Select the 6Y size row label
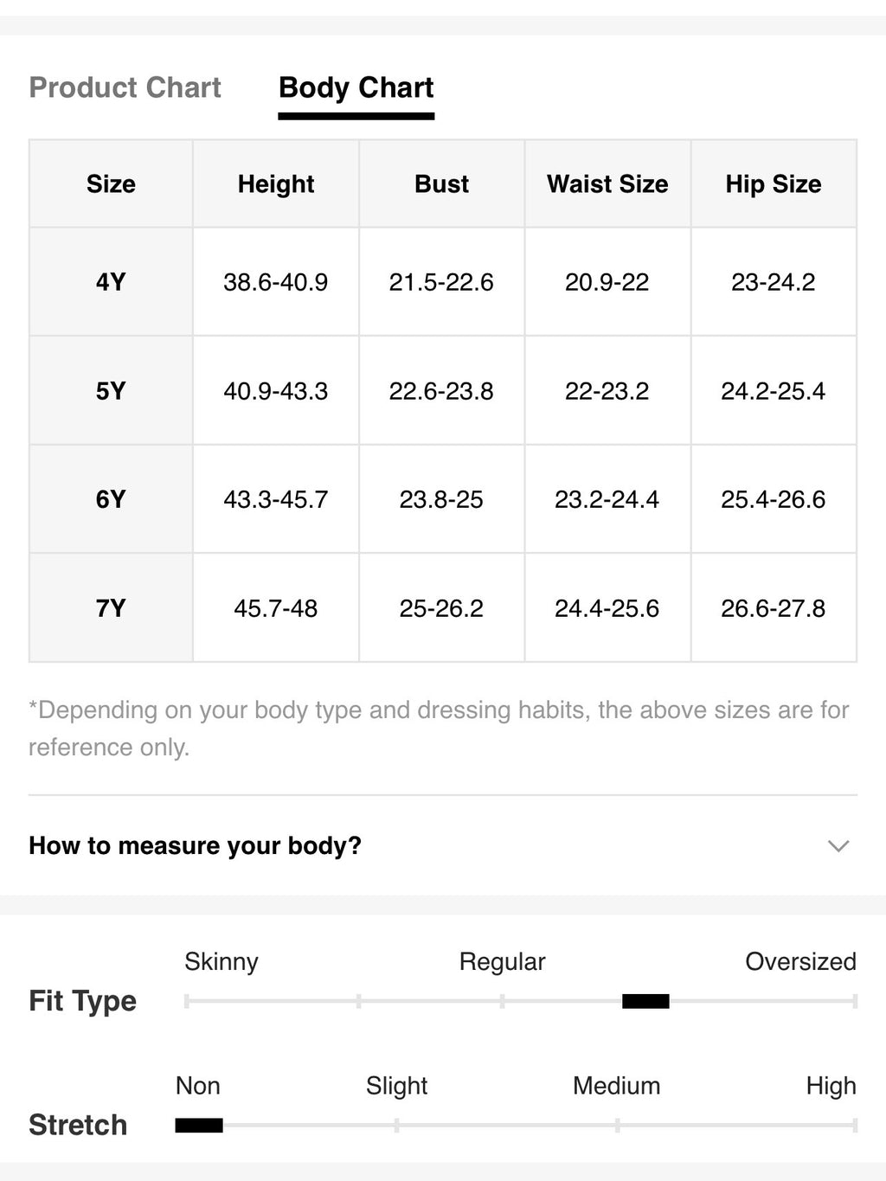The image size is (886, 1181). coord(111,499)
